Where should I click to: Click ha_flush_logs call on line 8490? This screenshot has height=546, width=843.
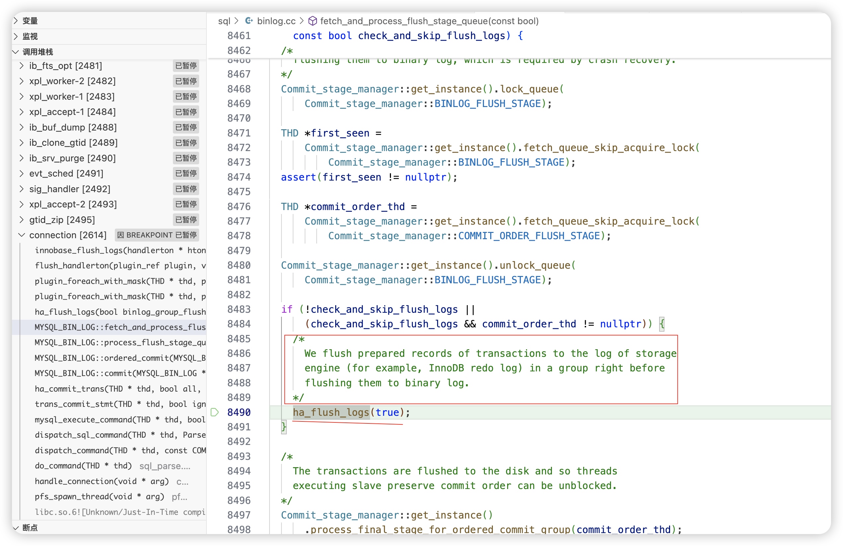coord(331,412)
